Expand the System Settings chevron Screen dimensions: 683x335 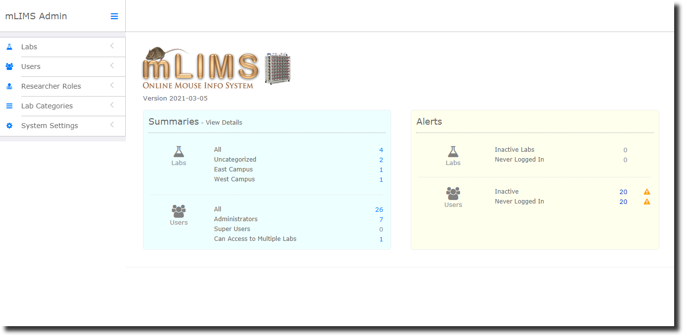[x=112, y=125]
